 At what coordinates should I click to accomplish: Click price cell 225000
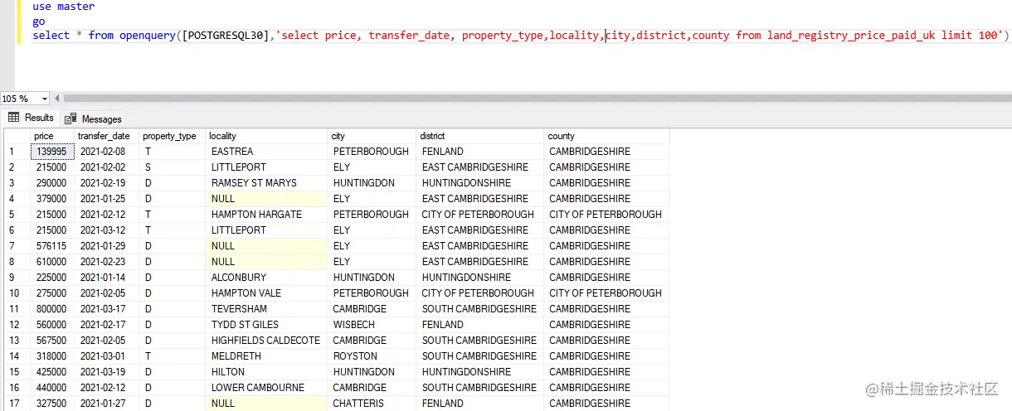52,278
